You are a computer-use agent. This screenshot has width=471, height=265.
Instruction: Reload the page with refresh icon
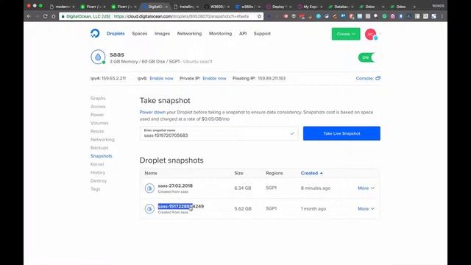tap(46, 16)
